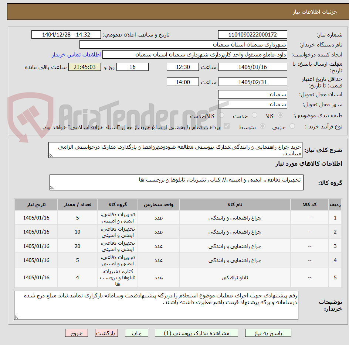Click the پاسخ به نیاز button
Screen dimensions: 349x345
268,333
